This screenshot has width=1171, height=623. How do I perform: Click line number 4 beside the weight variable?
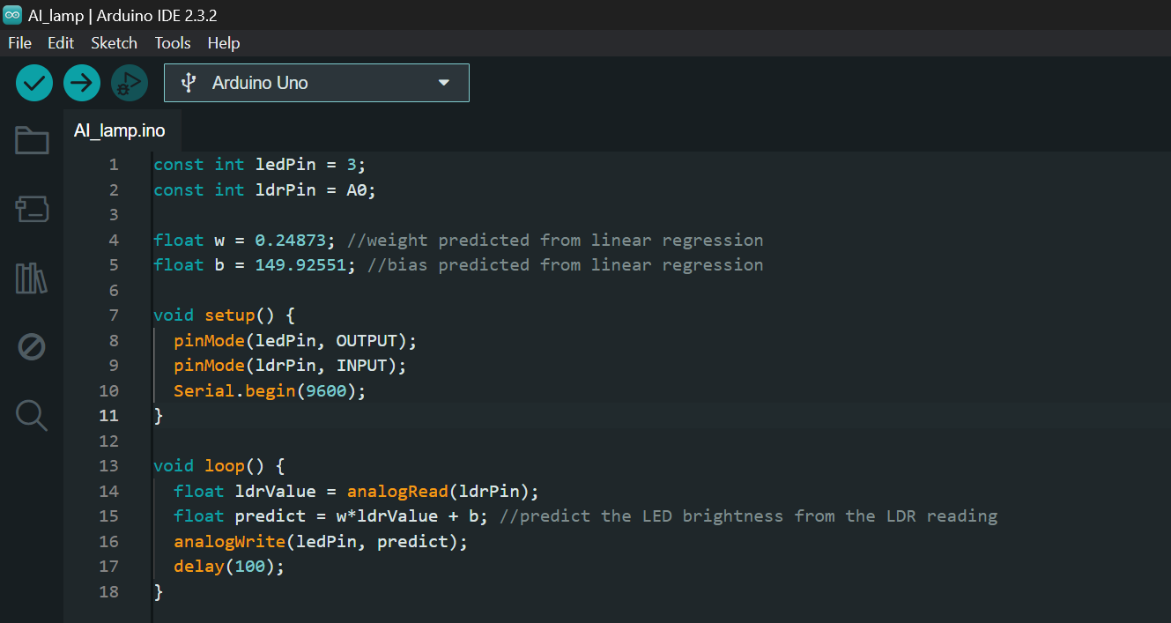pyautogui.click(x=113, y=240)
